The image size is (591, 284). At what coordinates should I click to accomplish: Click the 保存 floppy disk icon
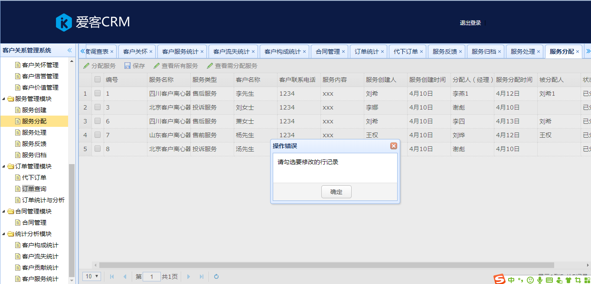[x=127, y=66]
